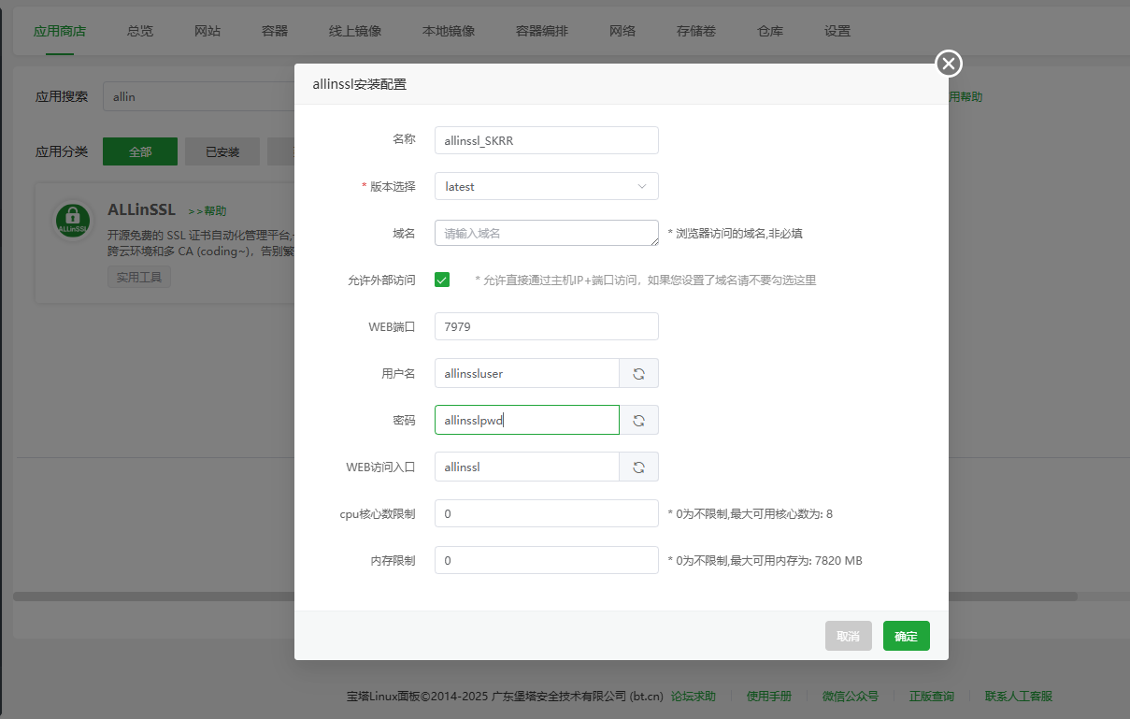Cancel the dialog with the 取消 button
Screen dimensions: 1130x719
click(849, 636)
